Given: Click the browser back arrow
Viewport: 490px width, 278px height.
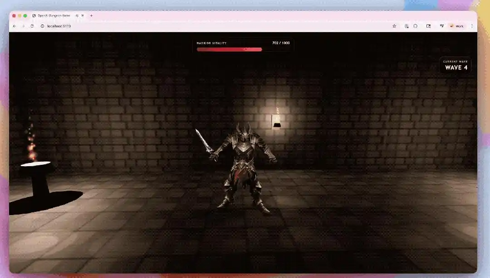Looking at the screenshot, I should click(14, 26).
